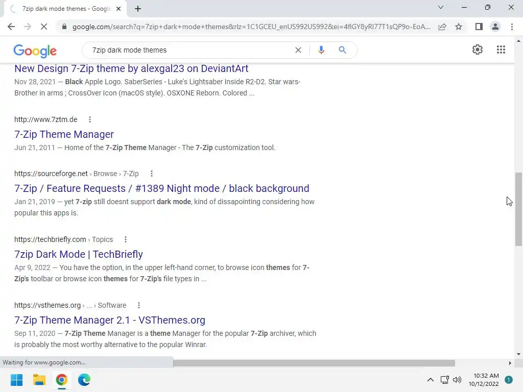Open Chrome profile menu
The width and height of the screenshot is (523, 392).
(495, 27)
